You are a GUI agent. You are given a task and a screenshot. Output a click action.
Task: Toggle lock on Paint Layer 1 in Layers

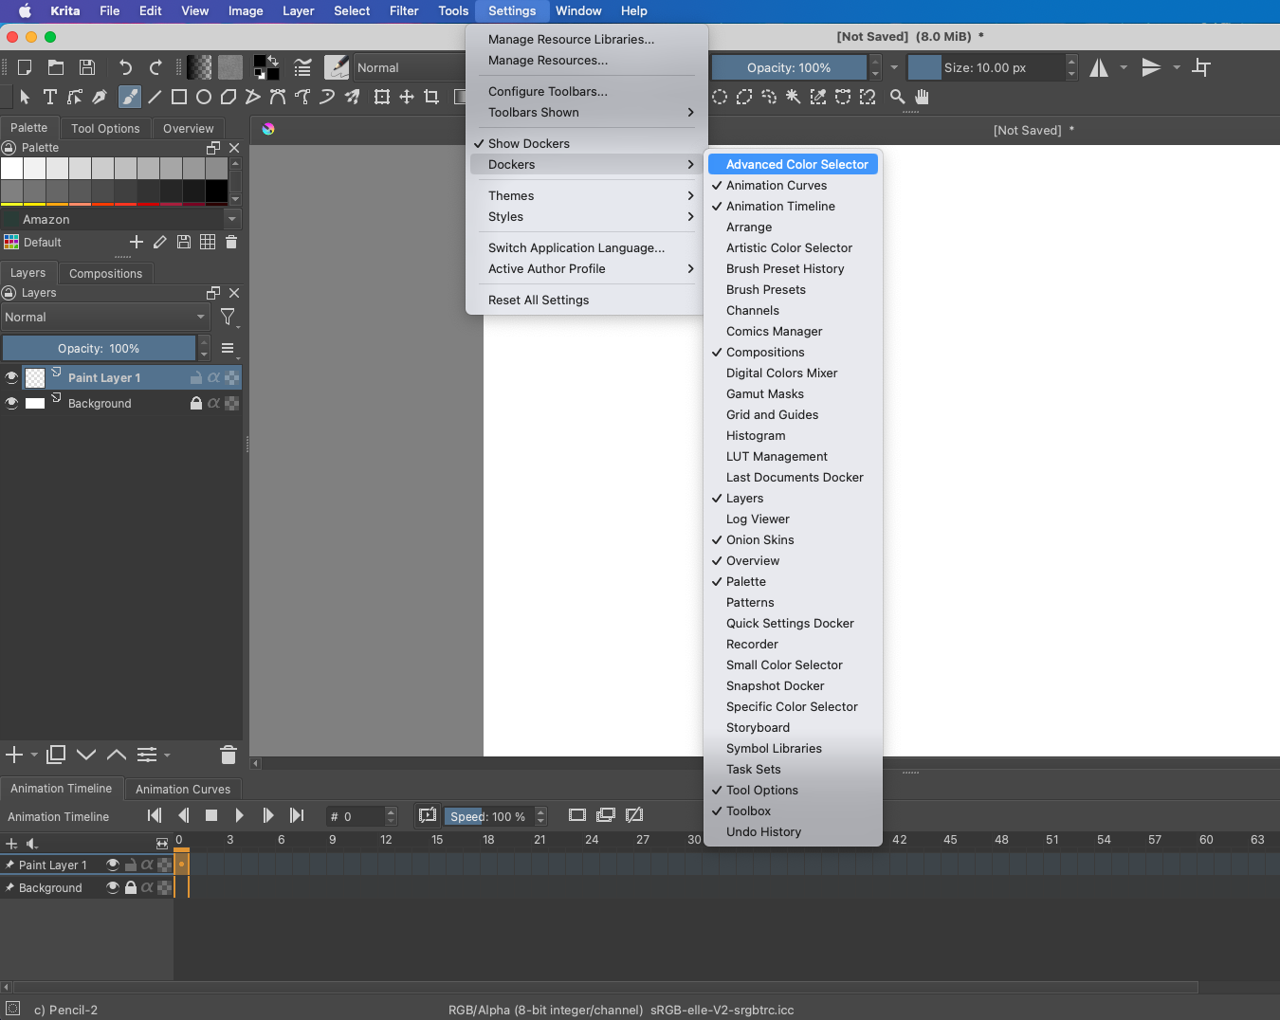tap(196, 377)
